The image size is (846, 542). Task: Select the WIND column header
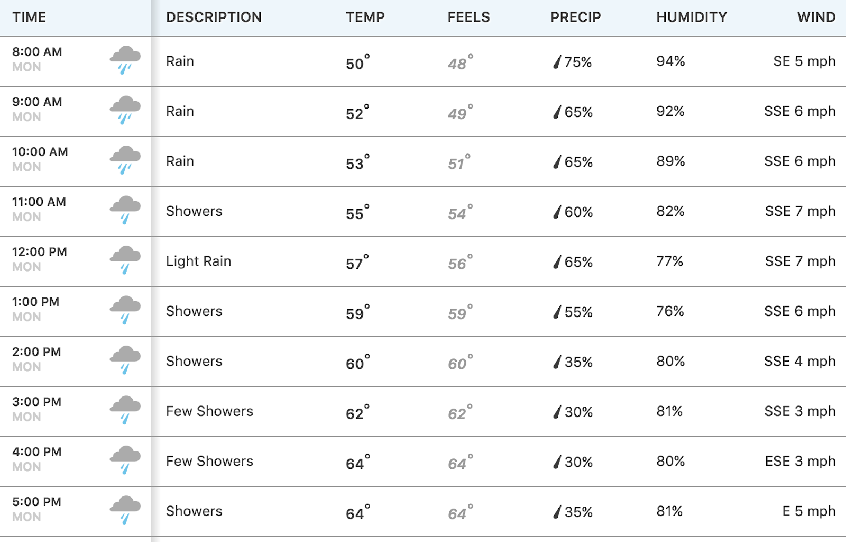(816, 17)
